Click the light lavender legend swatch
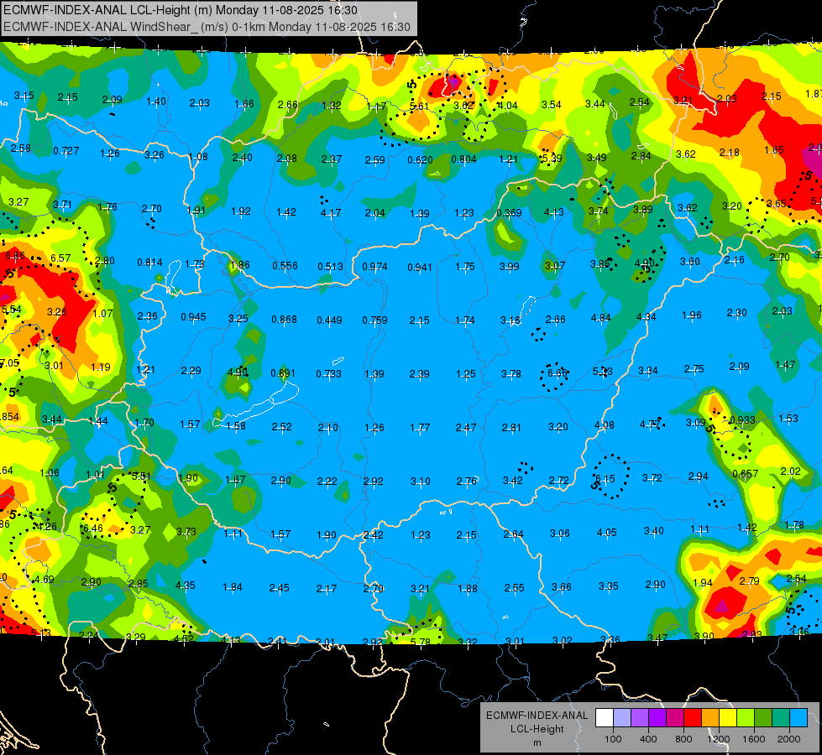 pyautogui.click(x=622, y=717)
